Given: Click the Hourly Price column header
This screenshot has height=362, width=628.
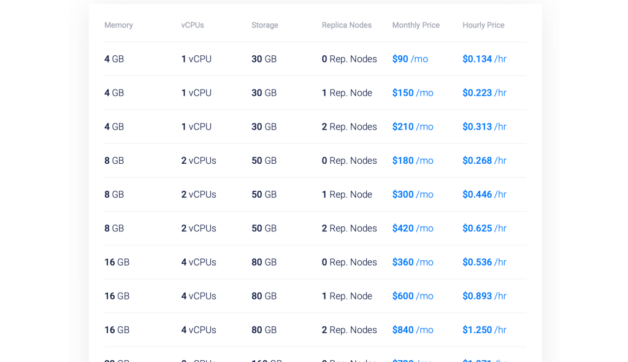Looking at the screenshot, I should (483, 25).
